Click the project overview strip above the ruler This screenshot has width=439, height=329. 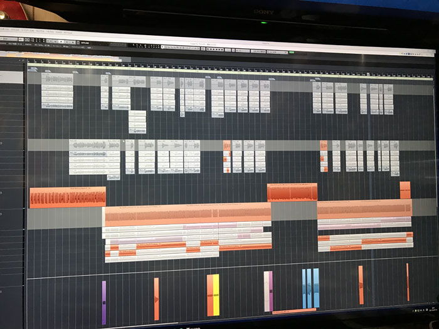point(65,56)
